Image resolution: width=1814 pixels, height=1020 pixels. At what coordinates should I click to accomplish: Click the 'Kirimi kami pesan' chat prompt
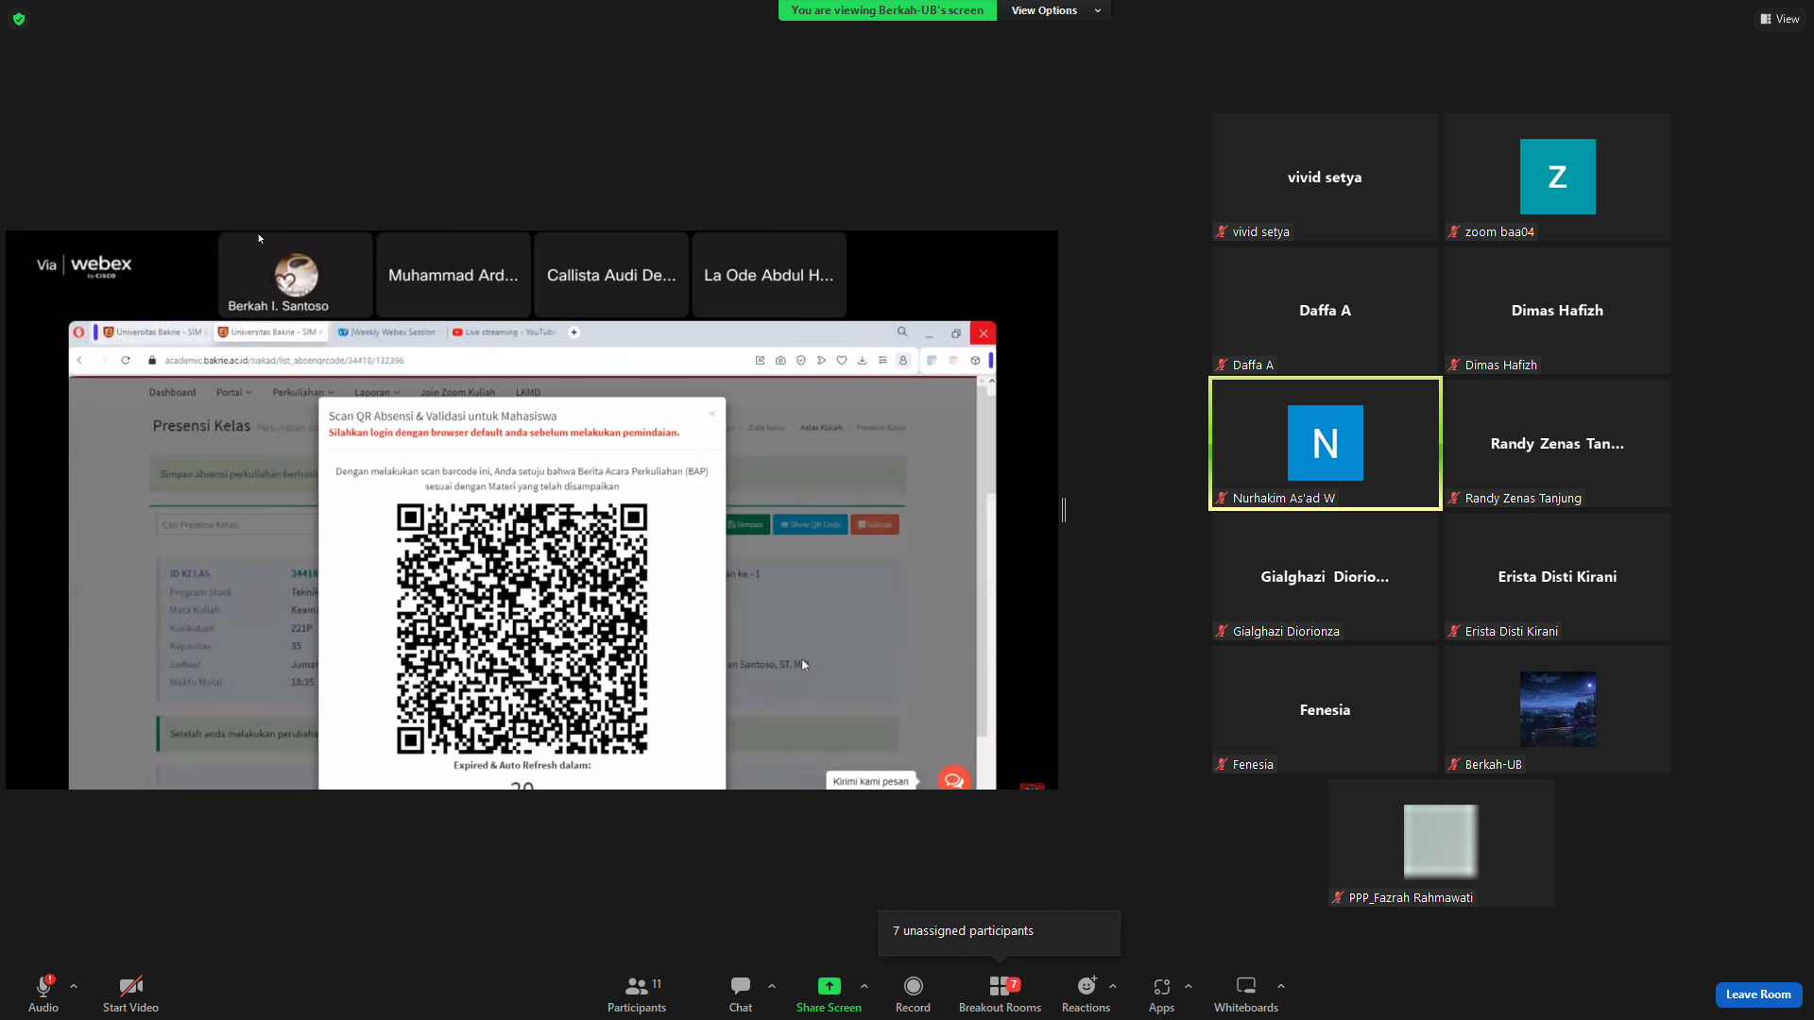tap(871, 781)
